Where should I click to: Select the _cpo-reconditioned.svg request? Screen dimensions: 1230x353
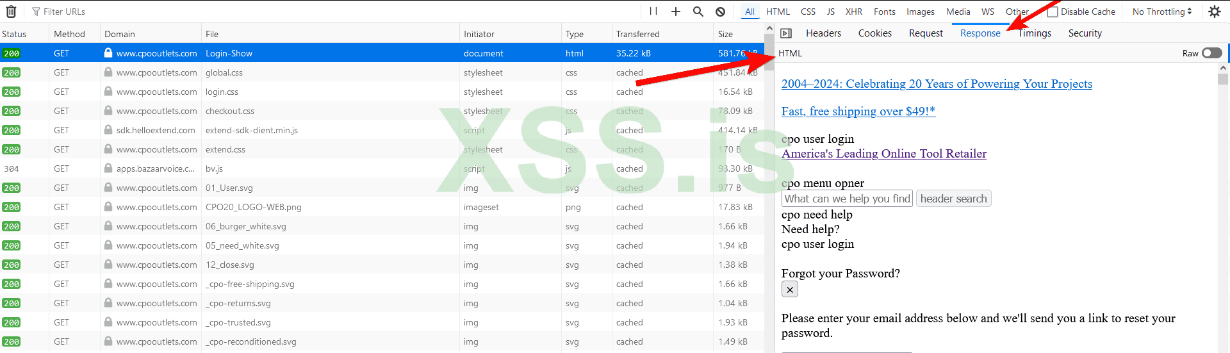pyautogui.click(x=382, y=341)
